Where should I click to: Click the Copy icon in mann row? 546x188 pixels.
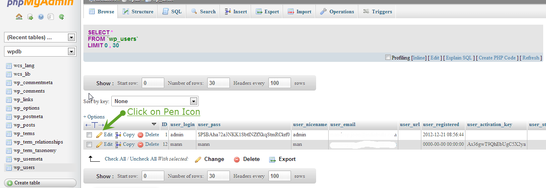click(118, 144)
